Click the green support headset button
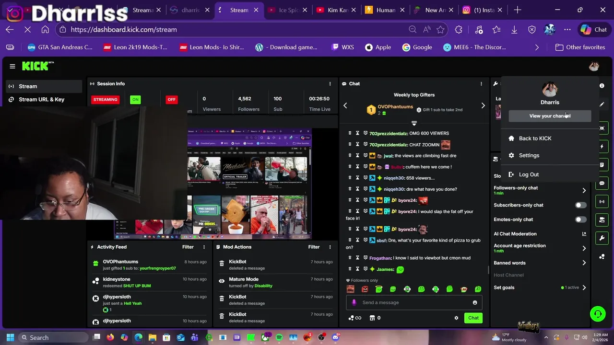 [598, 314]
